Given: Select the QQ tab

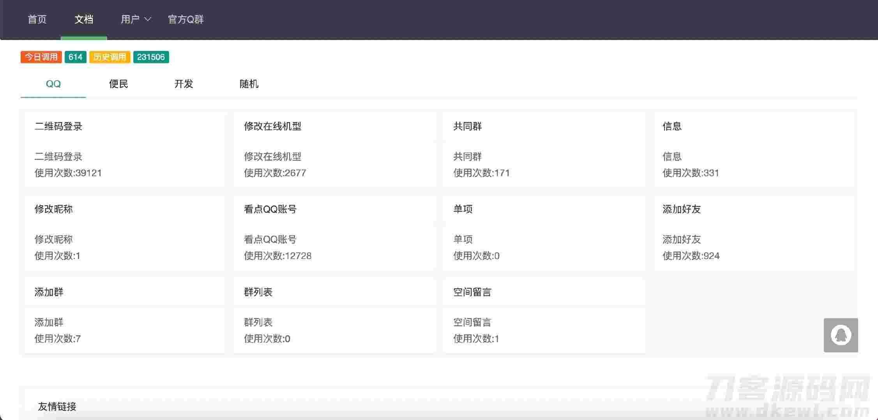Looking at the screenshot, I should (x=53, y=84).
